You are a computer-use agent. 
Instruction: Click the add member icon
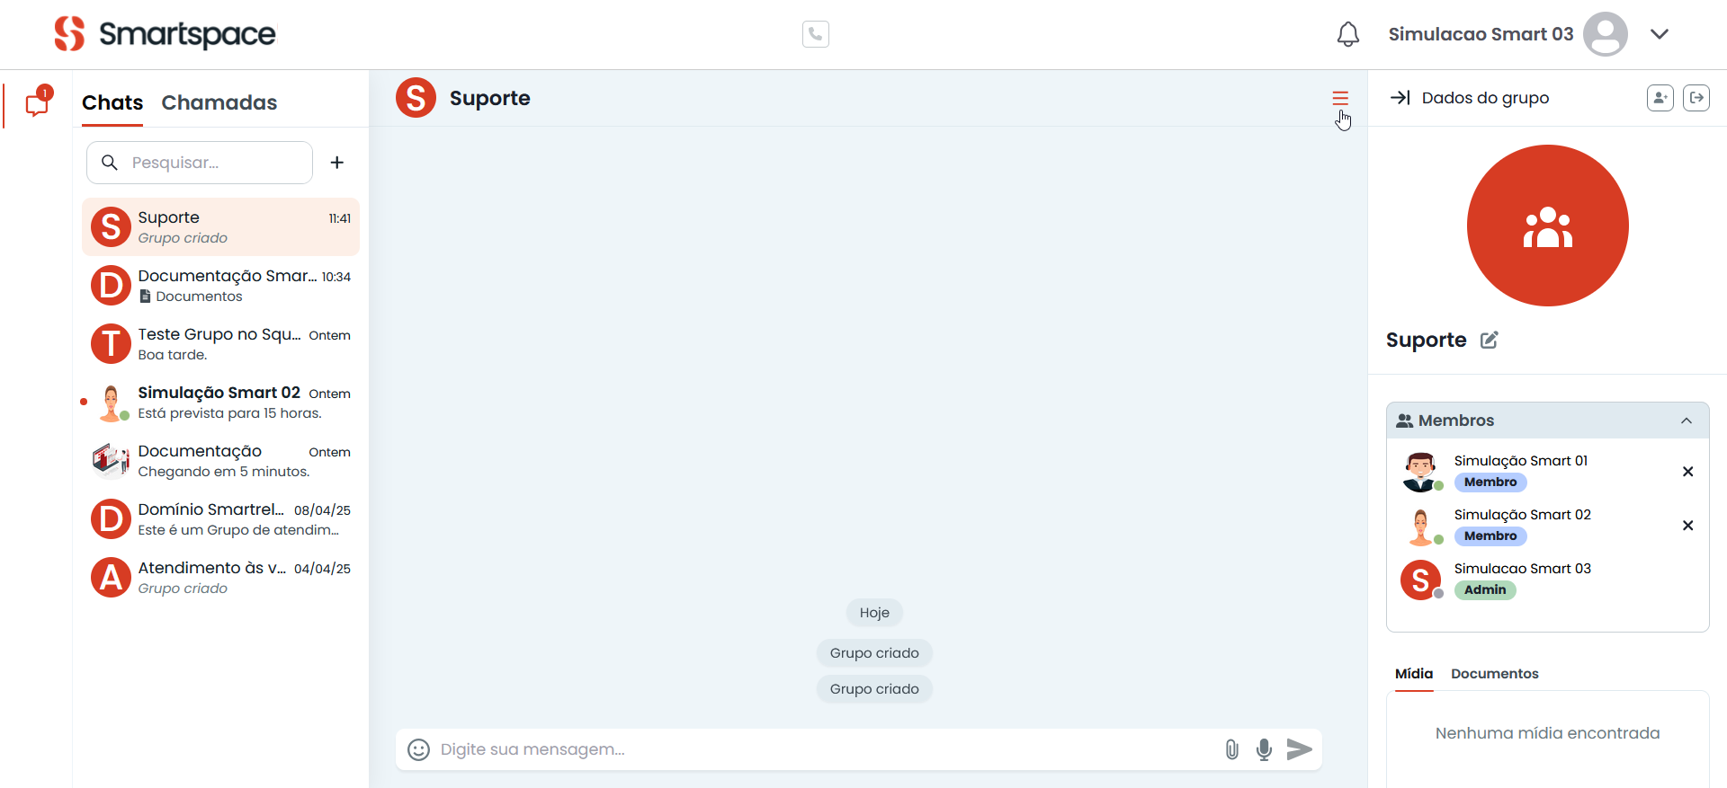point(1660,98)
